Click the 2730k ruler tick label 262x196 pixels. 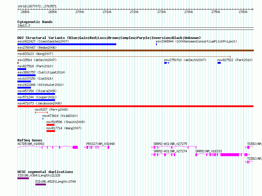click(x=162, y=12)
